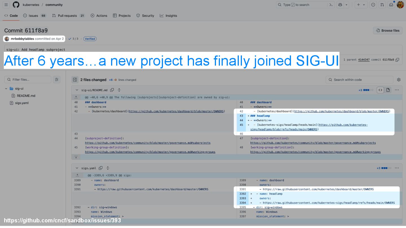The image size is (406, 228).
Task: Expand lines above in the README.md hunk
Action: 76,97
